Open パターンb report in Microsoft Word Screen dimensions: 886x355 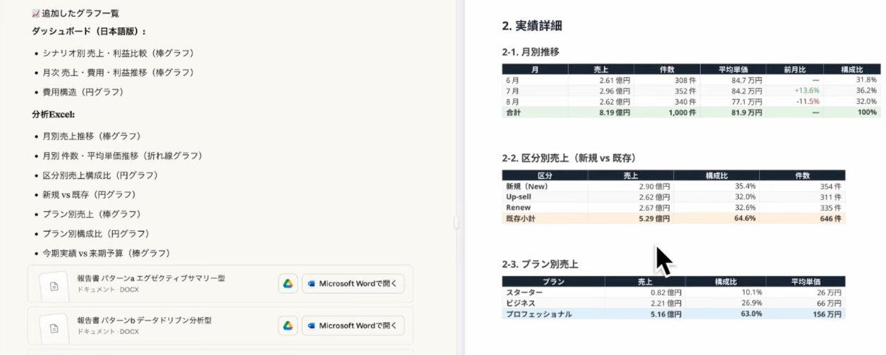pos(353,325)
